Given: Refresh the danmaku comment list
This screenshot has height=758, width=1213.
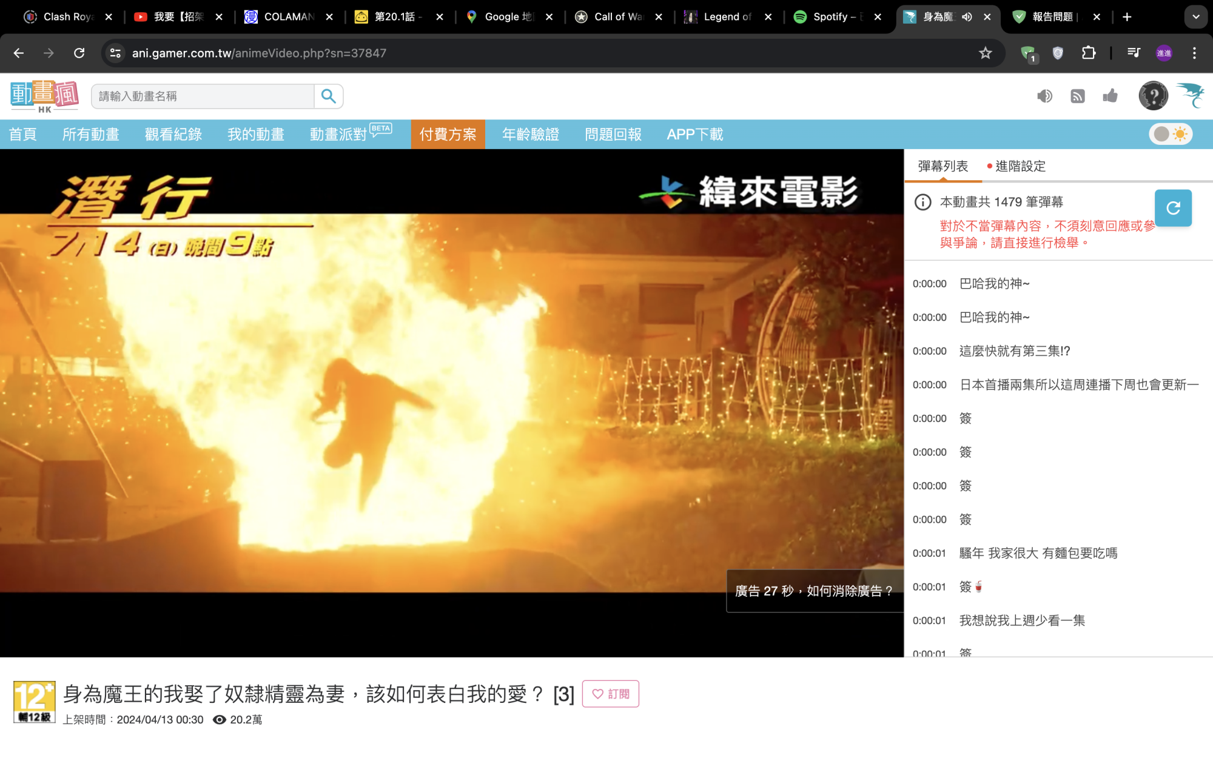Looking at the screenshot, I should pos(1173,208).
